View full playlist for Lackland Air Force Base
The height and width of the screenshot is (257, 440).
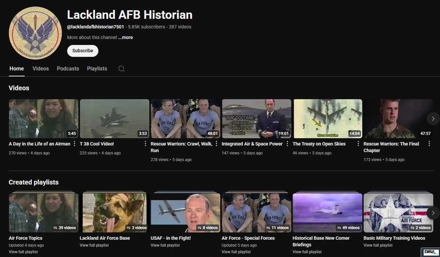(94, 245)
